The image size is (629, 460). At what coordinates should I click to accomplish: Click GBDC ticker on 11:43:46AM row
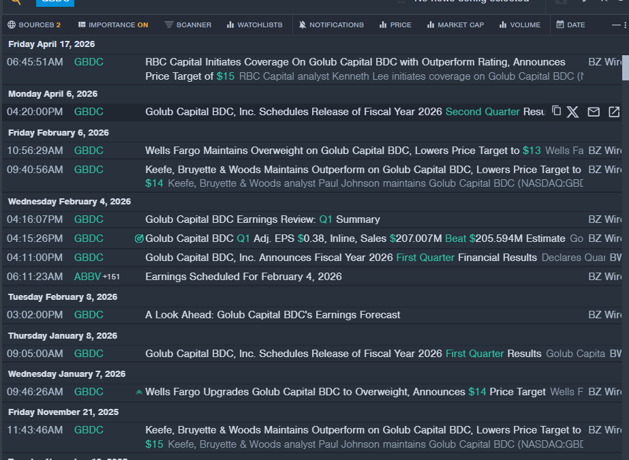tap(89, 430)
